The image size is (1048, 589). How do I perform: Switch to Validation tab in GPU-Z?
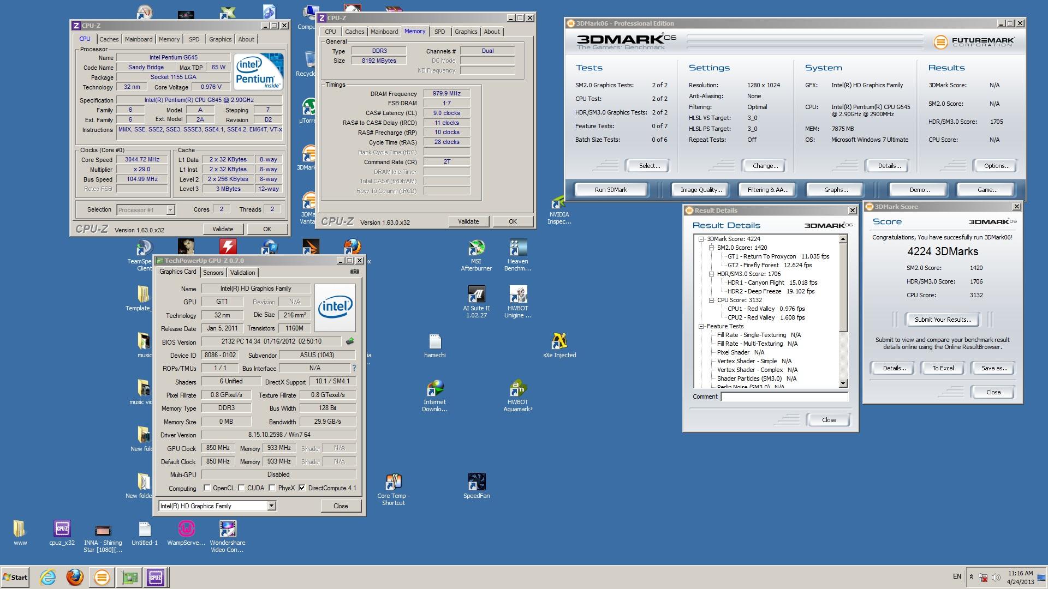pos(242,273)
